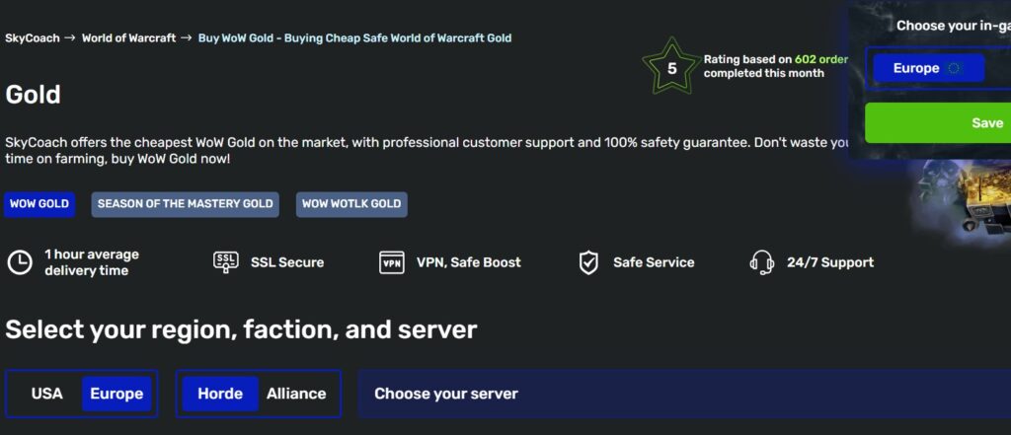Click the clock delivery time icon
This screenshot has height=435, width=1011.
click(x=20, y=262)
